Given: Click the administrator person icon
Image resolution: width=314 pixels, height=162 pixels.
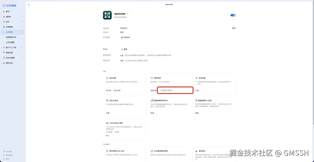Looking at the screenshot, I should click(122, 49).
